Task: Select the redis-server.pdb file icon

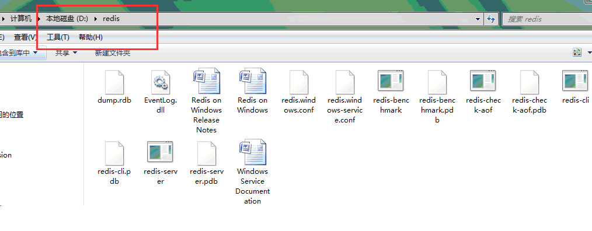Action: click(x=207, y=153)
